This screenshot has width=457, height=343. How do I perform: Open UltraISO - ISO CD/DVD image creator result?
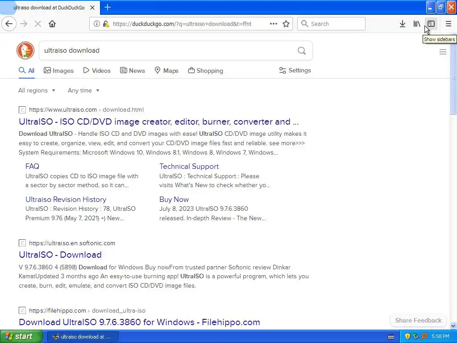pos(159,121)
